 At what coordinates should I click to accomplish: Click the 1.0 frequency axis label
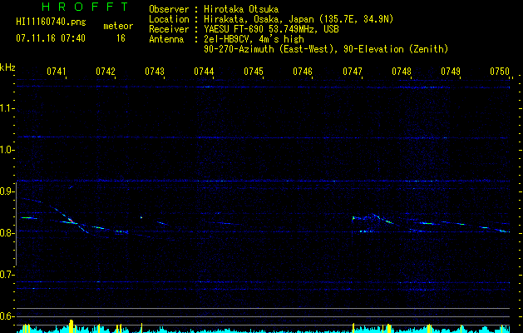(x=7, y=149)
